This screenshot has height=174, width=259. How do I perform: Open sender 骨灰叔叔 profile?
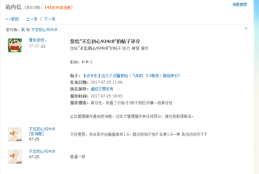click(38, 40)
